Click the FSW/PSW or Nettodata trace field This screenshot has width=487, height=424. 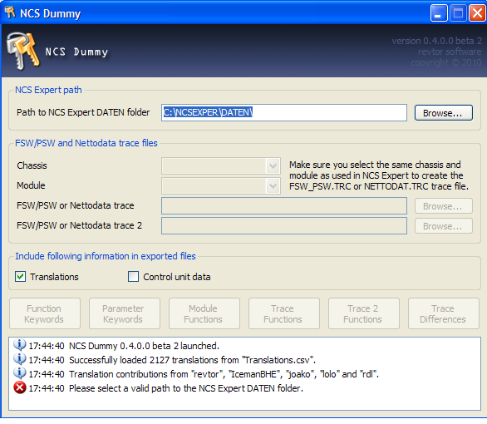tap(284, 205)
